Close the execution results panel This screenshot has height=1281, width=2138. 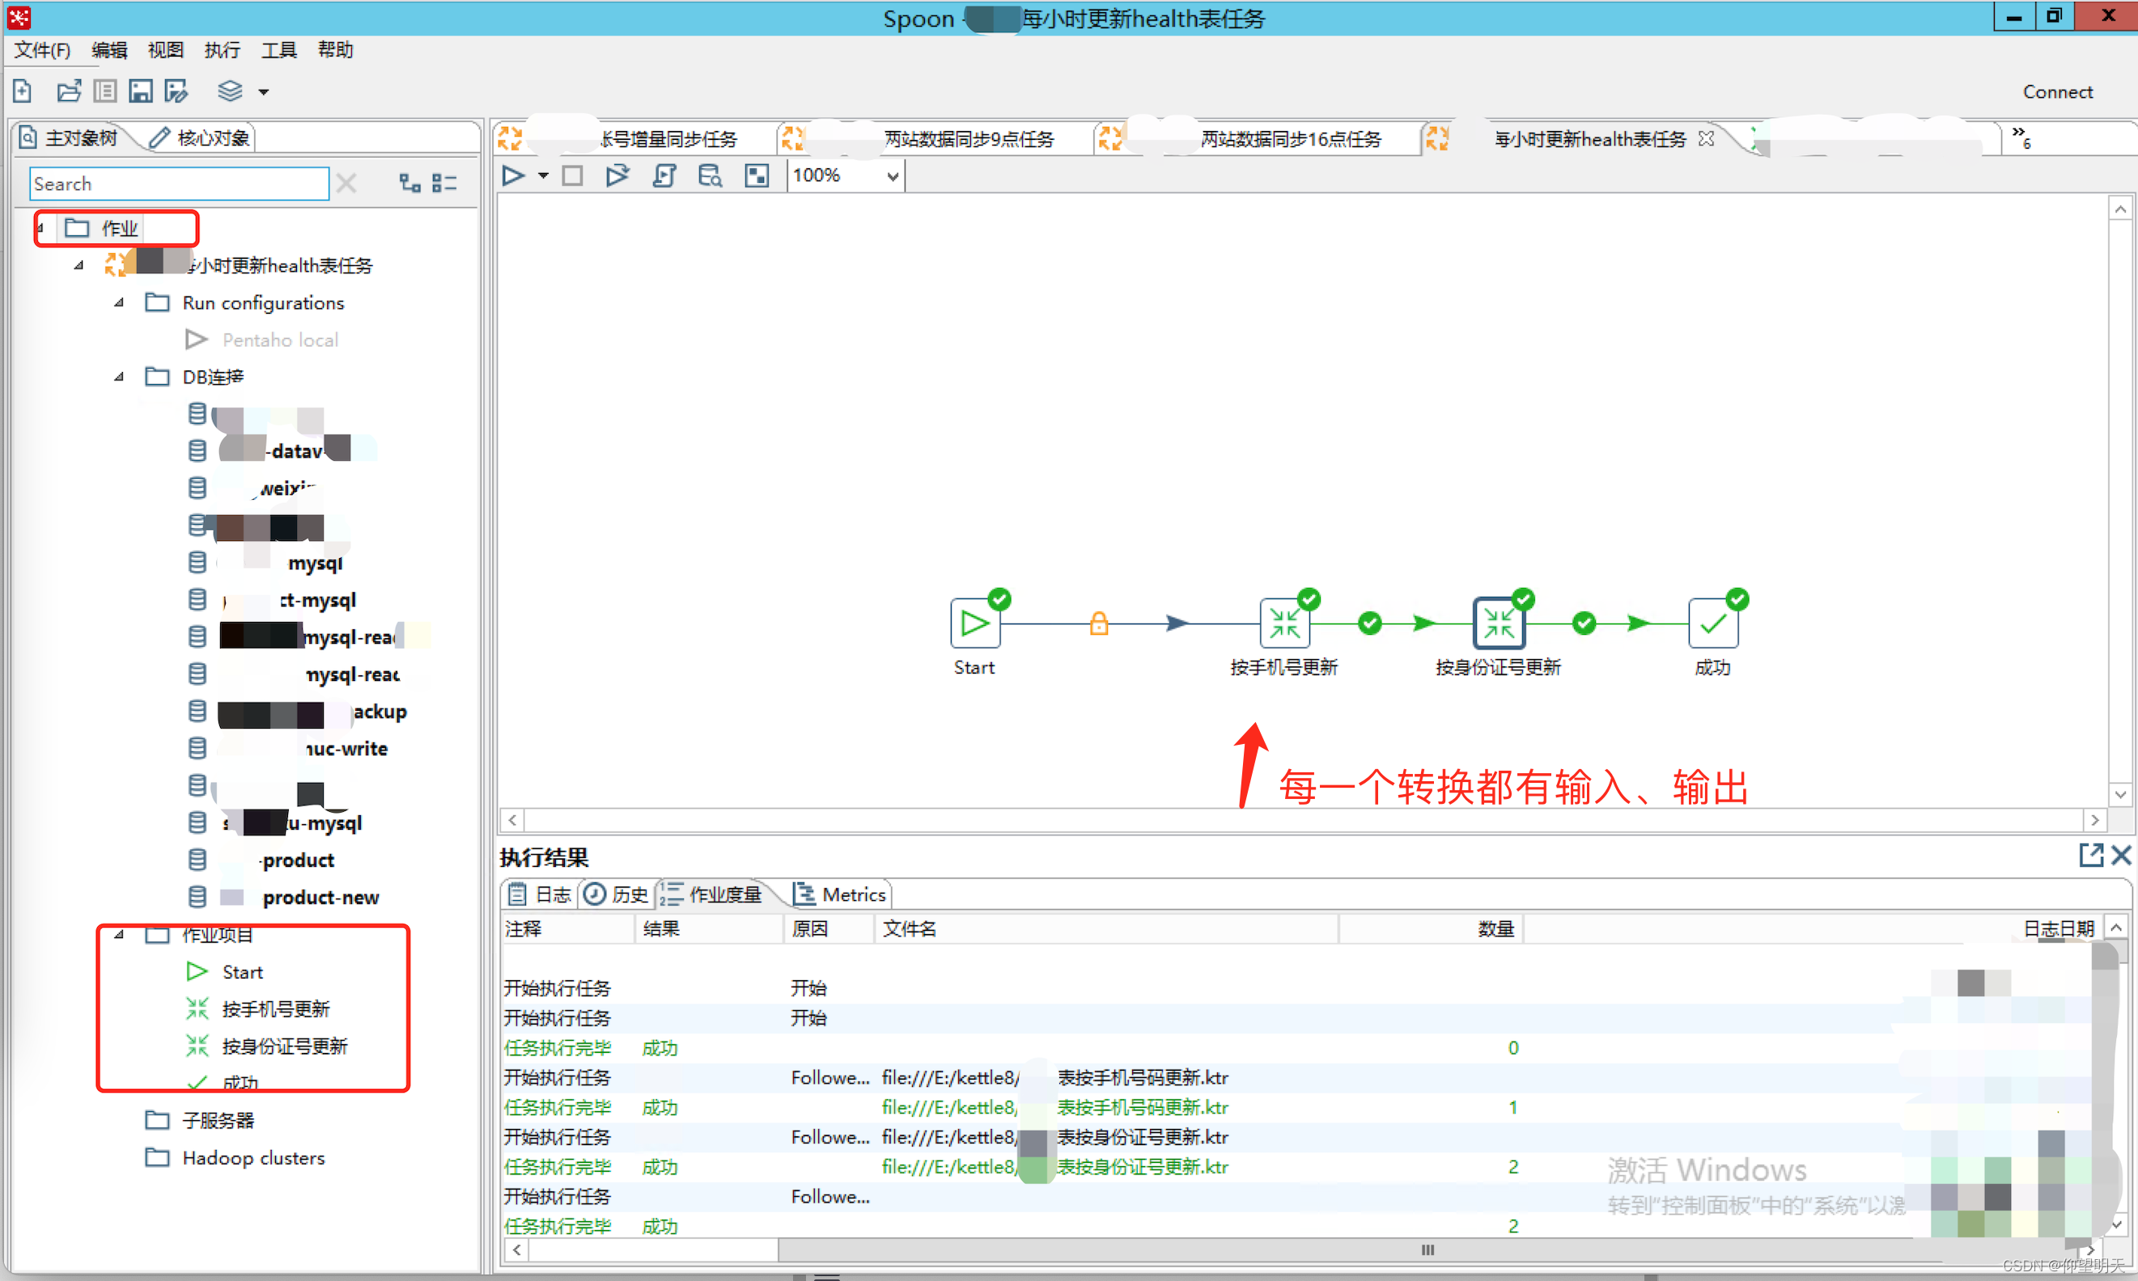pyautogui.click(x=2121, y=856)
